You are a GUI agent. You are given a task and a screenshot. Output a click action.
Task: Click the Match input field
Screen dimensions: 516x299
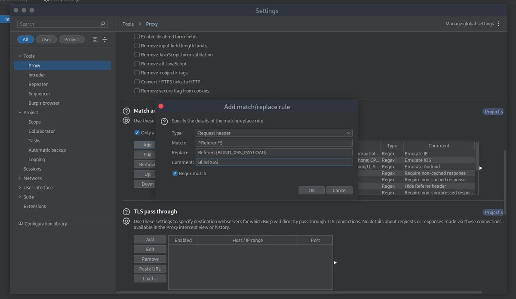coord(274,143)
